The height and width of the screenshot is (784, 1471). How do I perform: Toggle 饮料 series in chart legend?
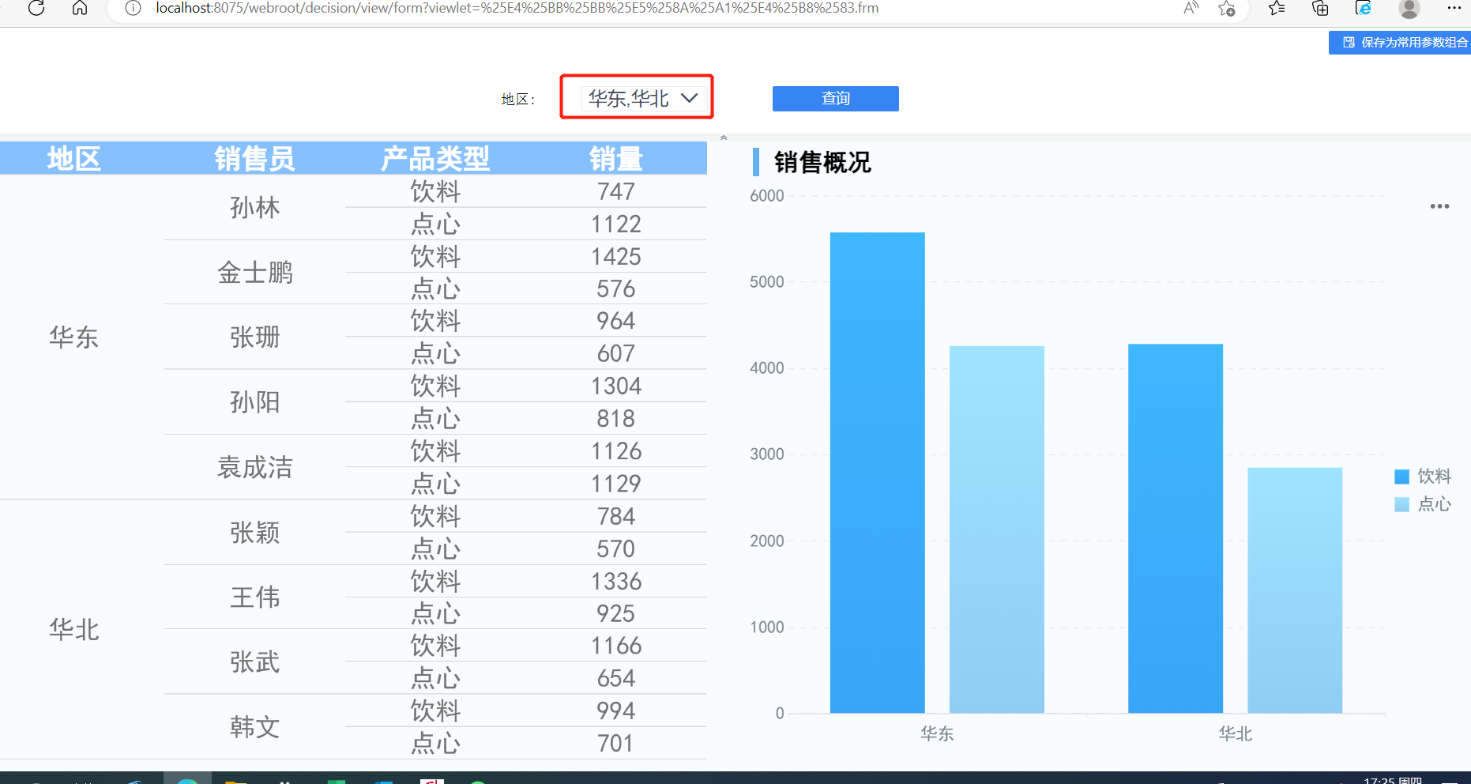click(x=1423, y=477)
